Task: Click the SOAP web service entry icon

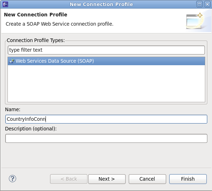Action: pos(12,61)
